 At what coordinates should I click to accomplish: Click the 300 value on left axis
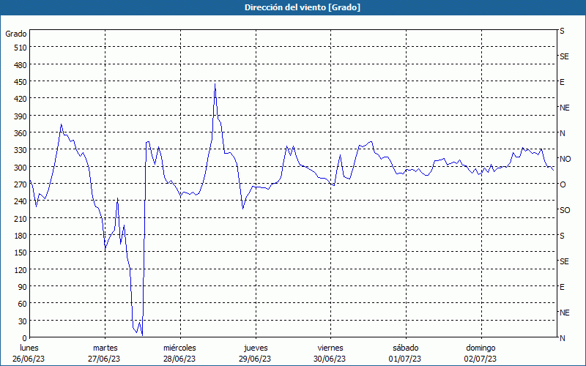pyautogui.click(x=21, y=168)
